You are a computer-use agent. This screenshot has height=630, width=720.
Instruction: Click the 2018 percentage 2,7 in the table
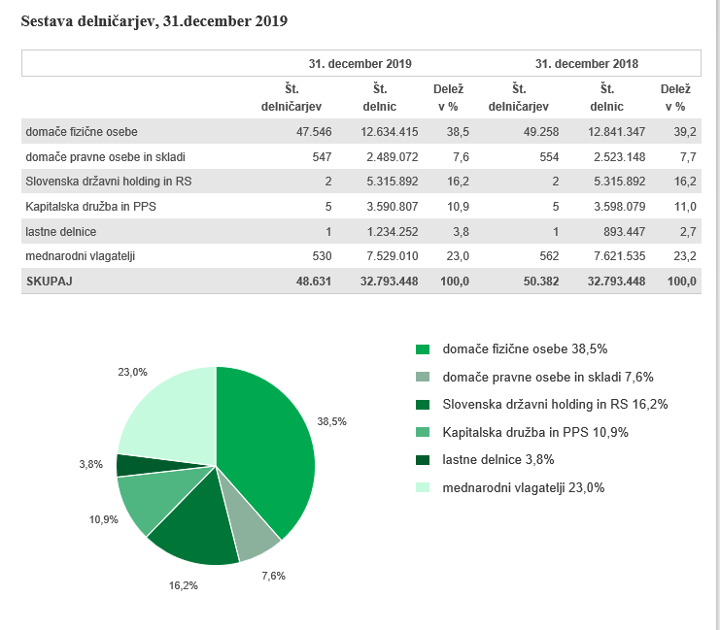point(688,232)
